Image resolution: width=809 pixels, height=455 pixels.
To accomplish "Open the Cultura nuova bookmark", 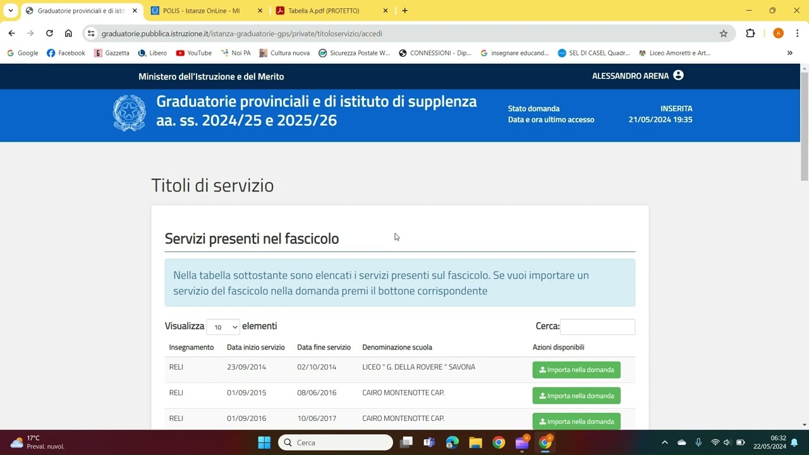I will (284, 53).
